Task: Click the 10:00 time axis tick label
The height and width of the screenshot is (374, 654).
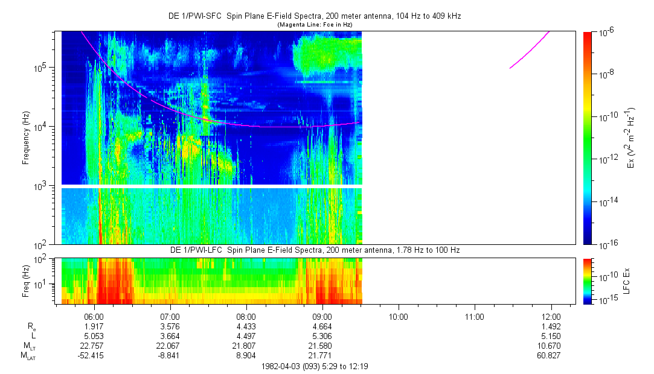Action: 399,316
